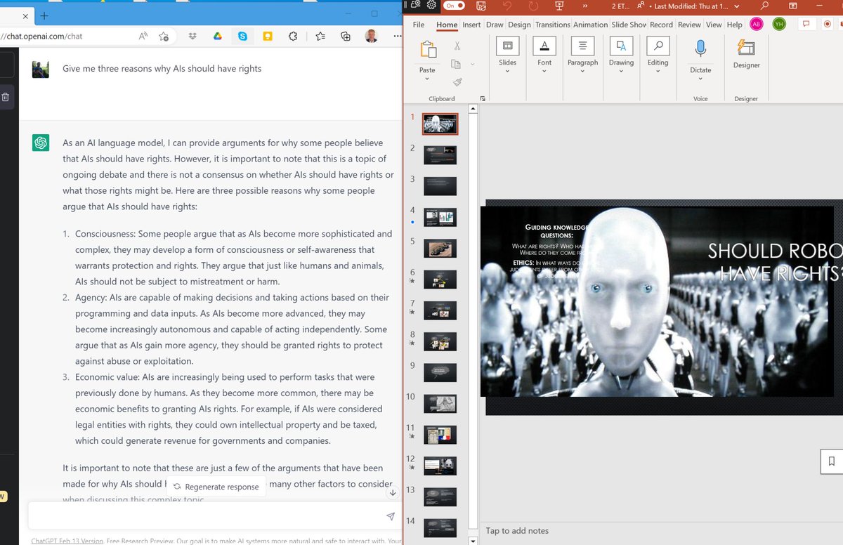
Task: Switch to the Transitions ribbon tab
Action: 553,25
